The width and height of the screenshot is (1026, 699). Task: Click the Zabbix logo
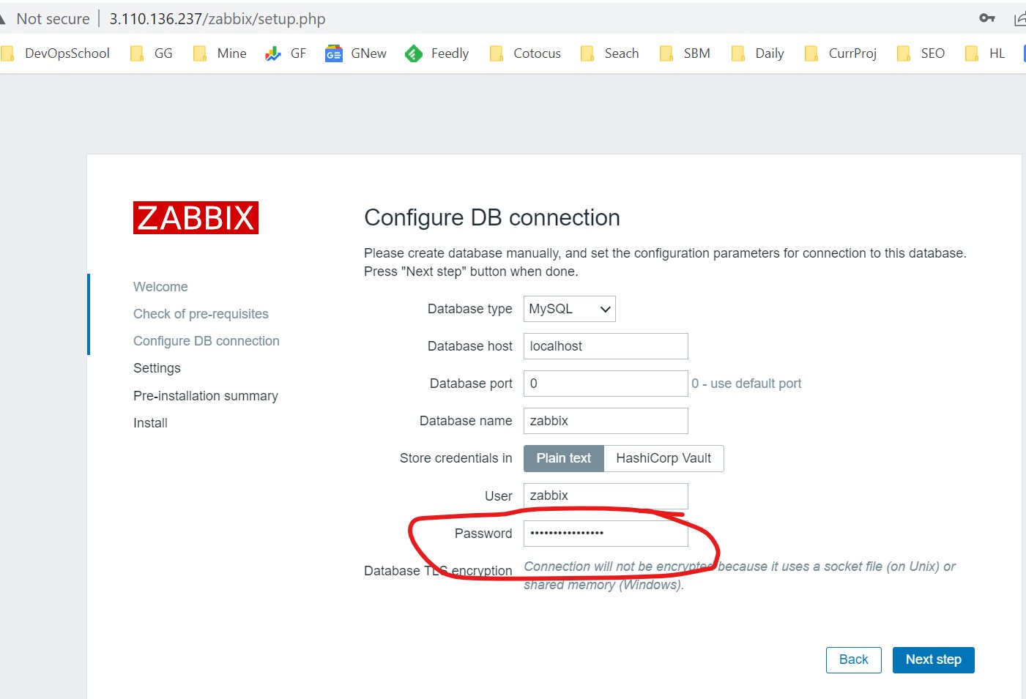click(196, 218)
